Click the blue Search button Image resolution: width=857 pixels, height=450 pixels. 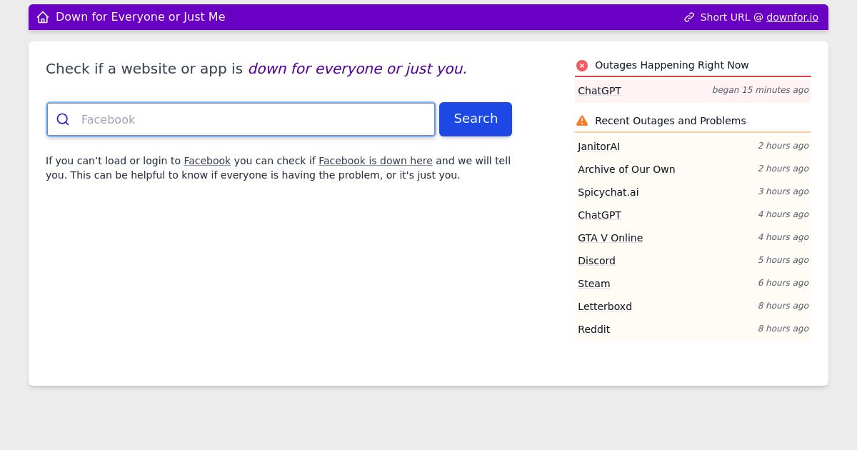pyautogui.click(x=476, y=119)
